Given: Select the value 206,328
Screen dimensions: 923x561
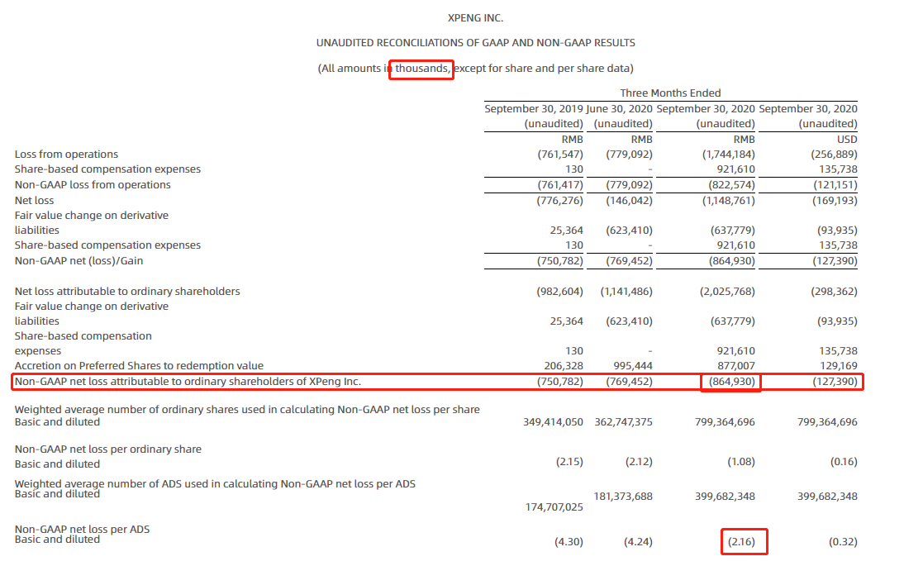Looking at the screenshot, I should pos(564,365).
